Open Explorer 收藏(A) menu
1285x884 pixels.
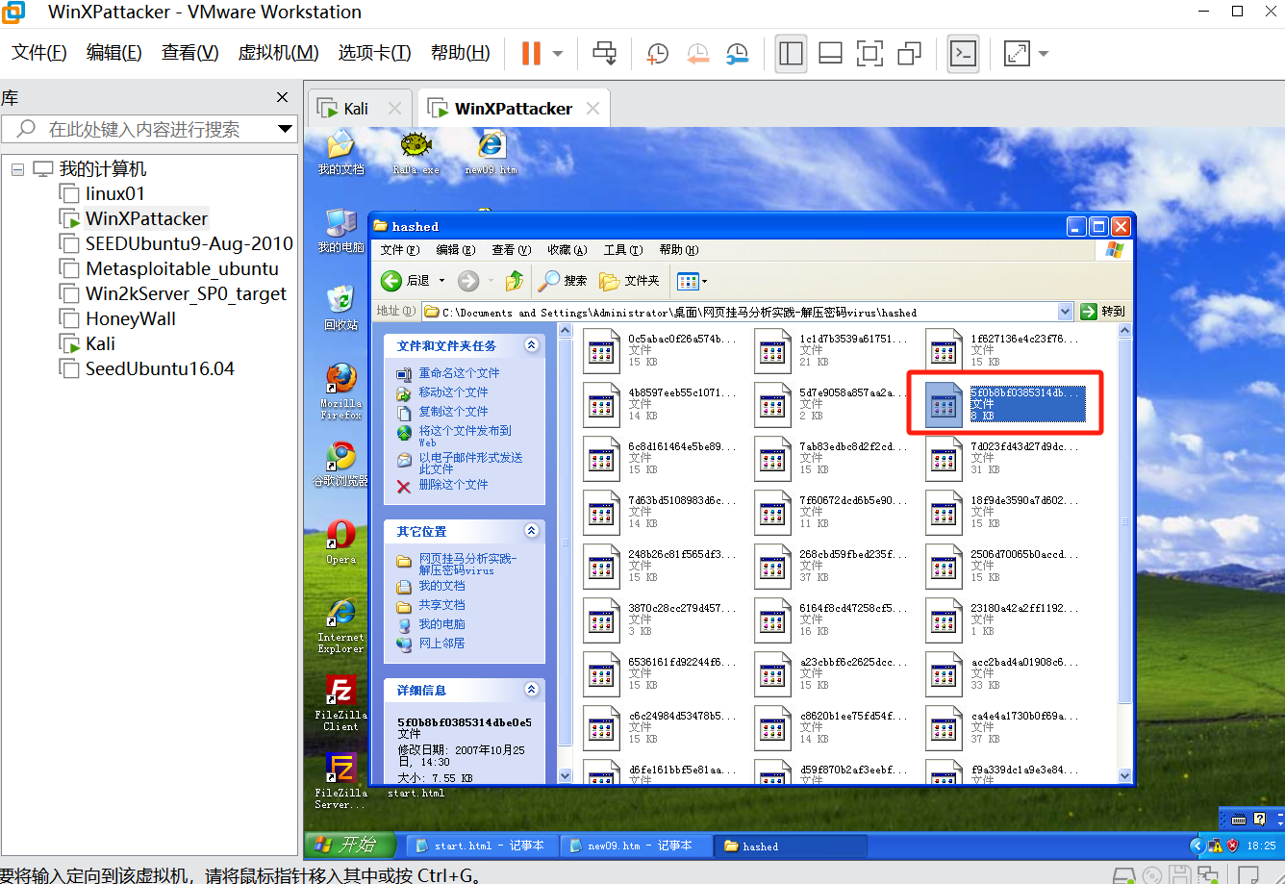567,250
